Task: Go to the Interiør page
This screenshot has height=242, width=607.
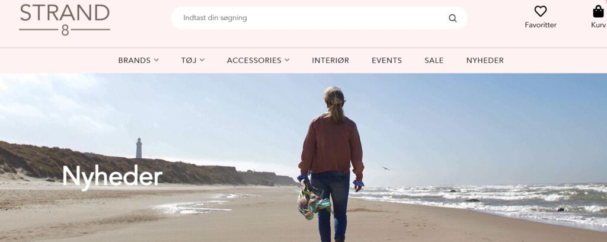Action: tap(331, 60)
